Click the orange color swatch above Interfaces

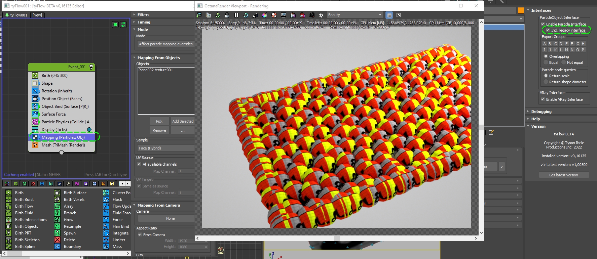pyautogui.click(x=521, y=10)
